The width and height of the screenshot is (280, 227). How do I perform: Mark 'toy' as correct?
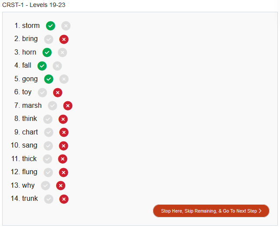click(42, 93)
